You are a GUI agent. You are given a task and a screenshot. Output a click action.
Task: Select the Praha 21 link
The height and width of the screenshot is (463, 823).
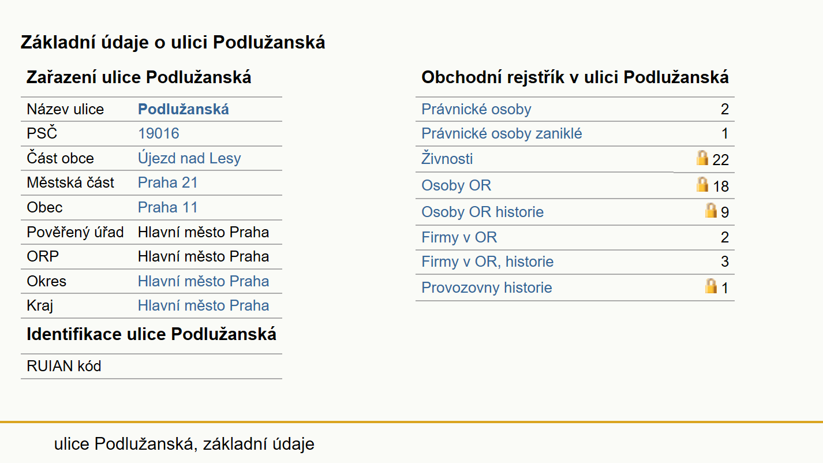168,182
